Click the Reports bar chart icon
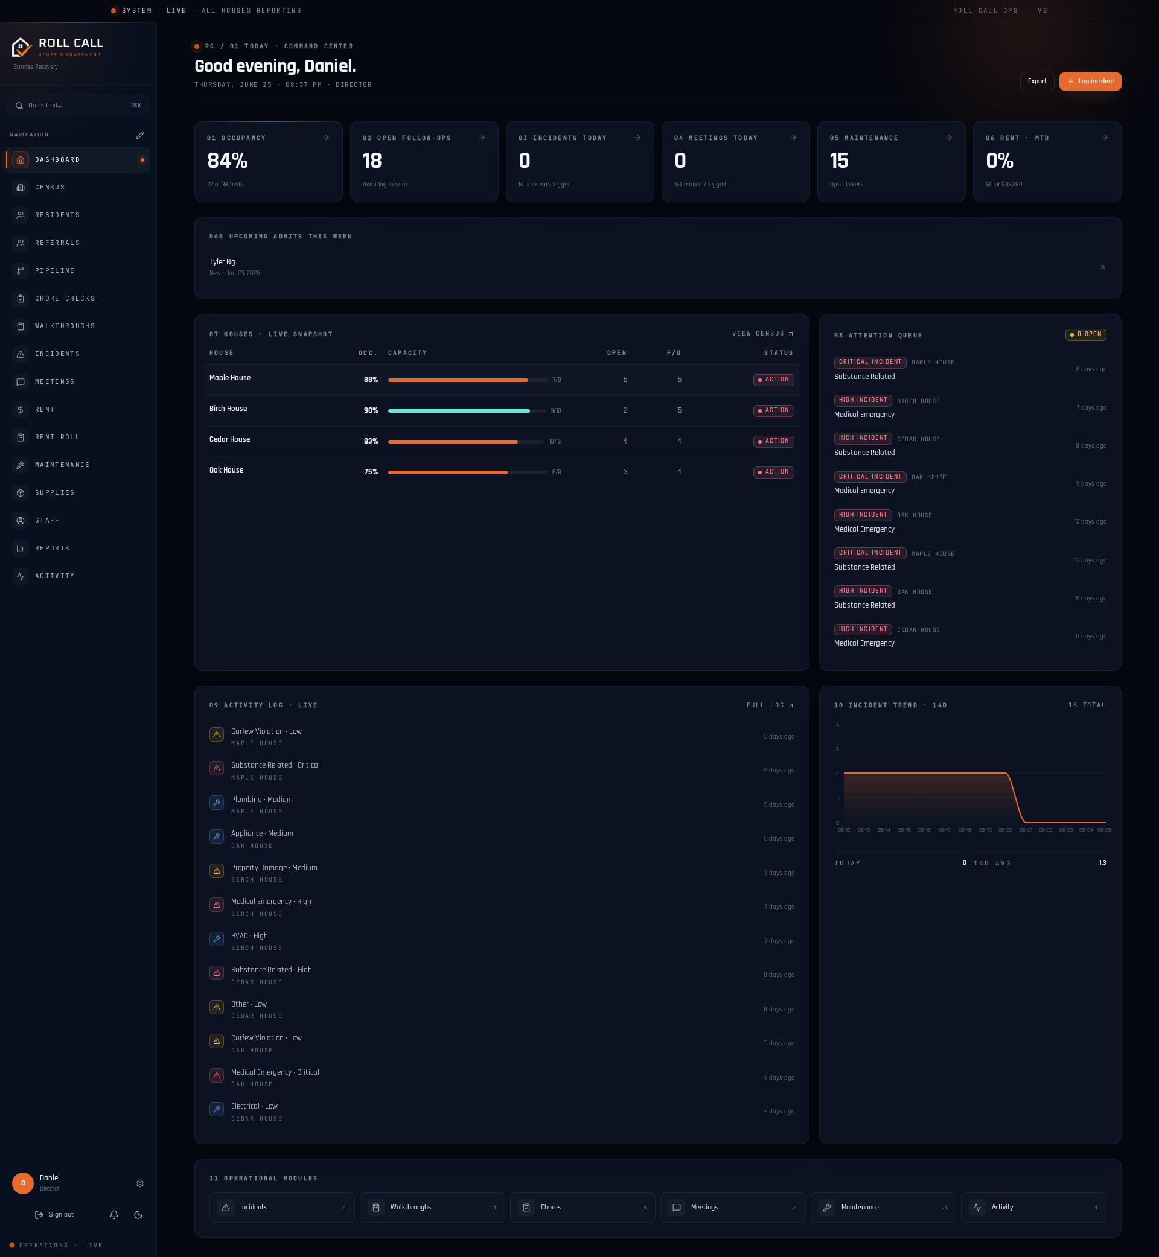This screenshot has width=1159, height=1257. (21, 549)
